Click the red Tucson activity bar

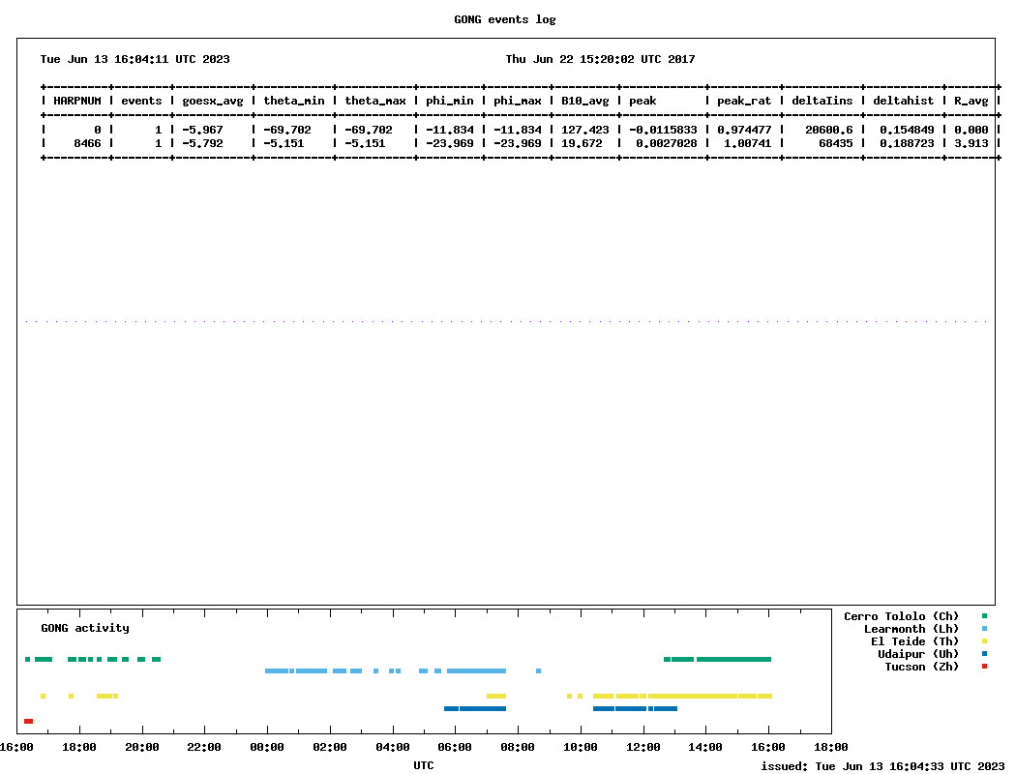point(28,721)
